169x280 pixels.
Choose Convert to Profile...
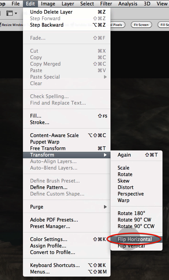coord(67,252)
